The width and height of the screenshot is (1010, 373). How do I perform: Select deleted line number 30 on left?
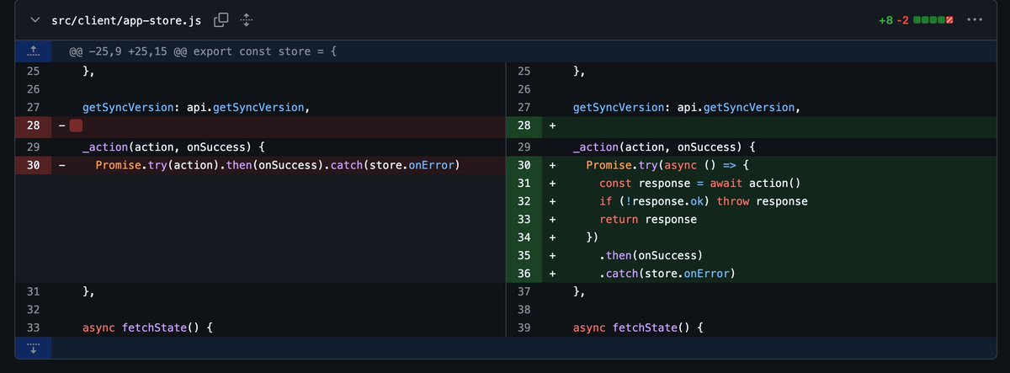(x=34, y=164)
